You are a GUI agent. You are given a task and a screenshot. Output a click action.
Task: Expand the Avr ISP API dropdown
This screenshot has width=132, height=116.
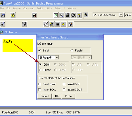tap(90, 57)
